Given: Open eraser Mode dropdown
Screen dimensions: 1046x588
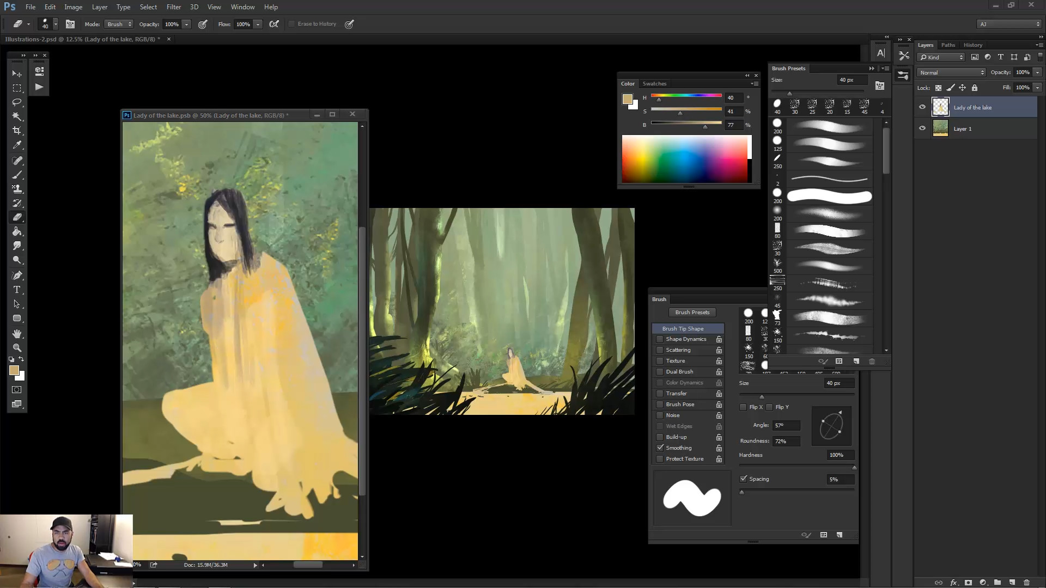Looking at the screenshot, I should tap(120, 24).
